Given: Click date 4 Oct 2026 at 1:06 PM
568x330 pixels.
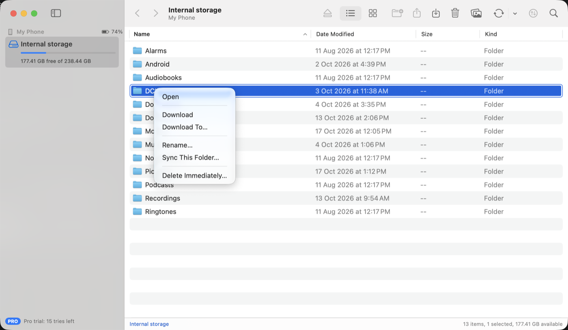Looking at the screenshot, I should [x=350, y=144].
